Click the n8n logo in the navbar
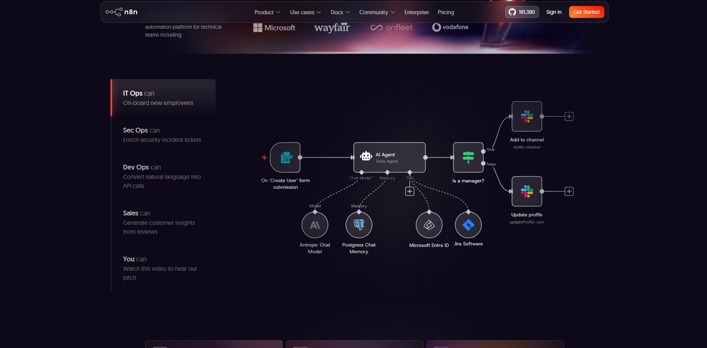Screen dimensions: 707x348 point(121,12)
